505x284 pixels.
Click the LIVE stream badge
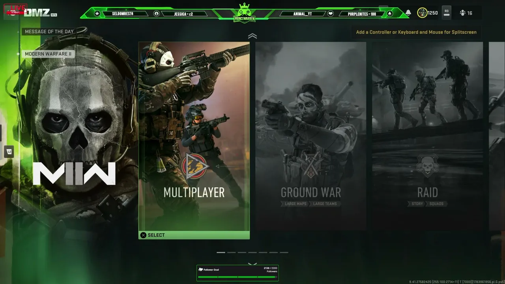[16, 9]
